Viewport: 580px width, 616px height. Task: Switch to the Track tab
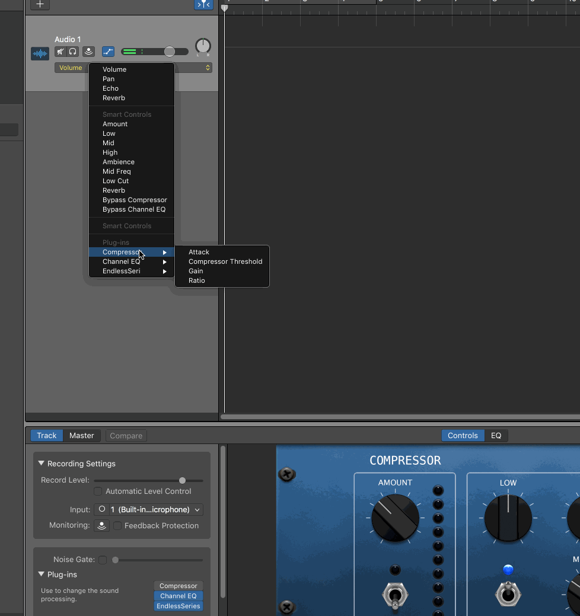(47, 436)
